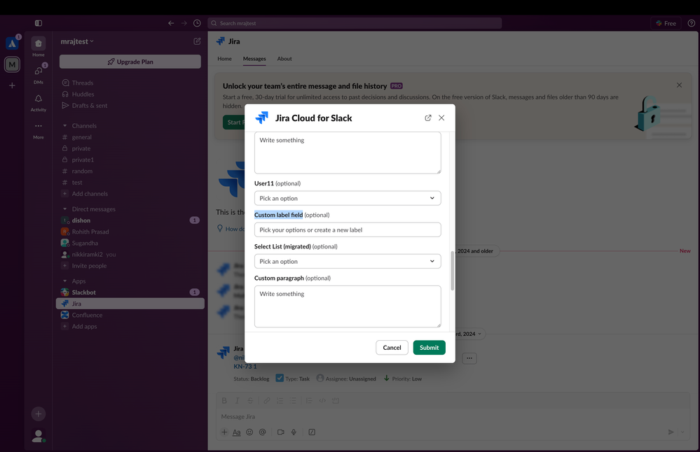Open the More menu with three dots

click(39, 129)
